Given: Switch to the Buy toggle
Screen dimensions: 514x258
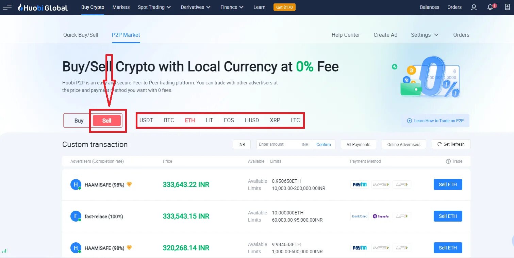Looking at the screenshot, I should point(79,120).
